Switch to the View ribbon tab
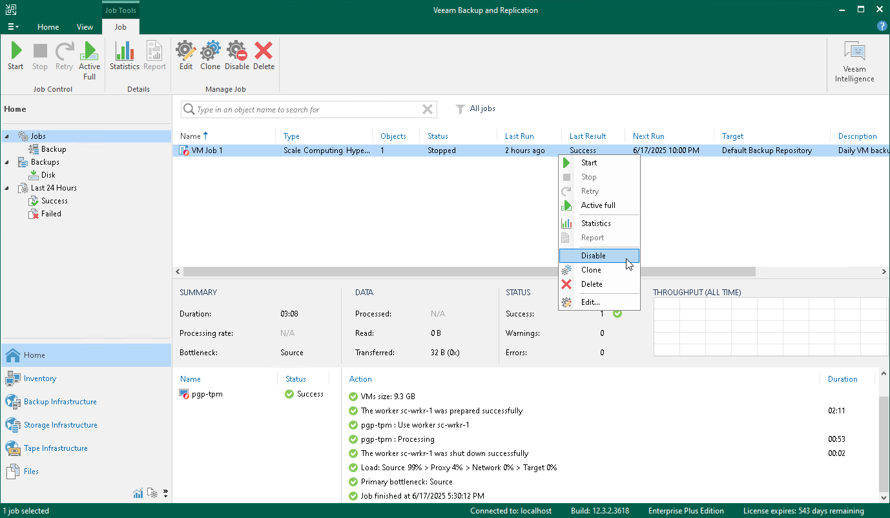 85,27
